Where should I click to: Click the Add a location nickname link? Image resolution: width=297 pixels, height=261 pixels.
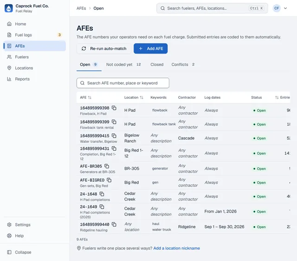click(x=176, y=248)
